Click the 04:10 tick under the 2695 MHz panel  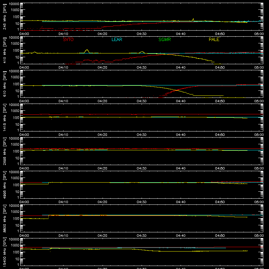63,168
